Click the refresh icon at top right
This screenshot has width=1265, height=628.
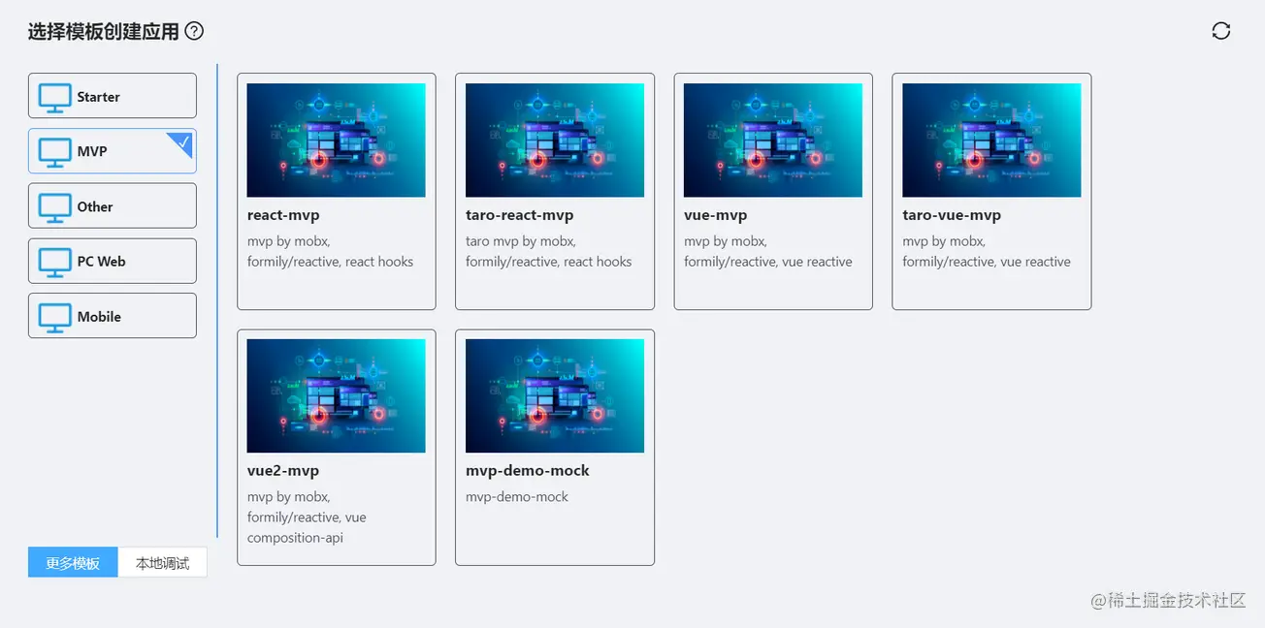1220,31
